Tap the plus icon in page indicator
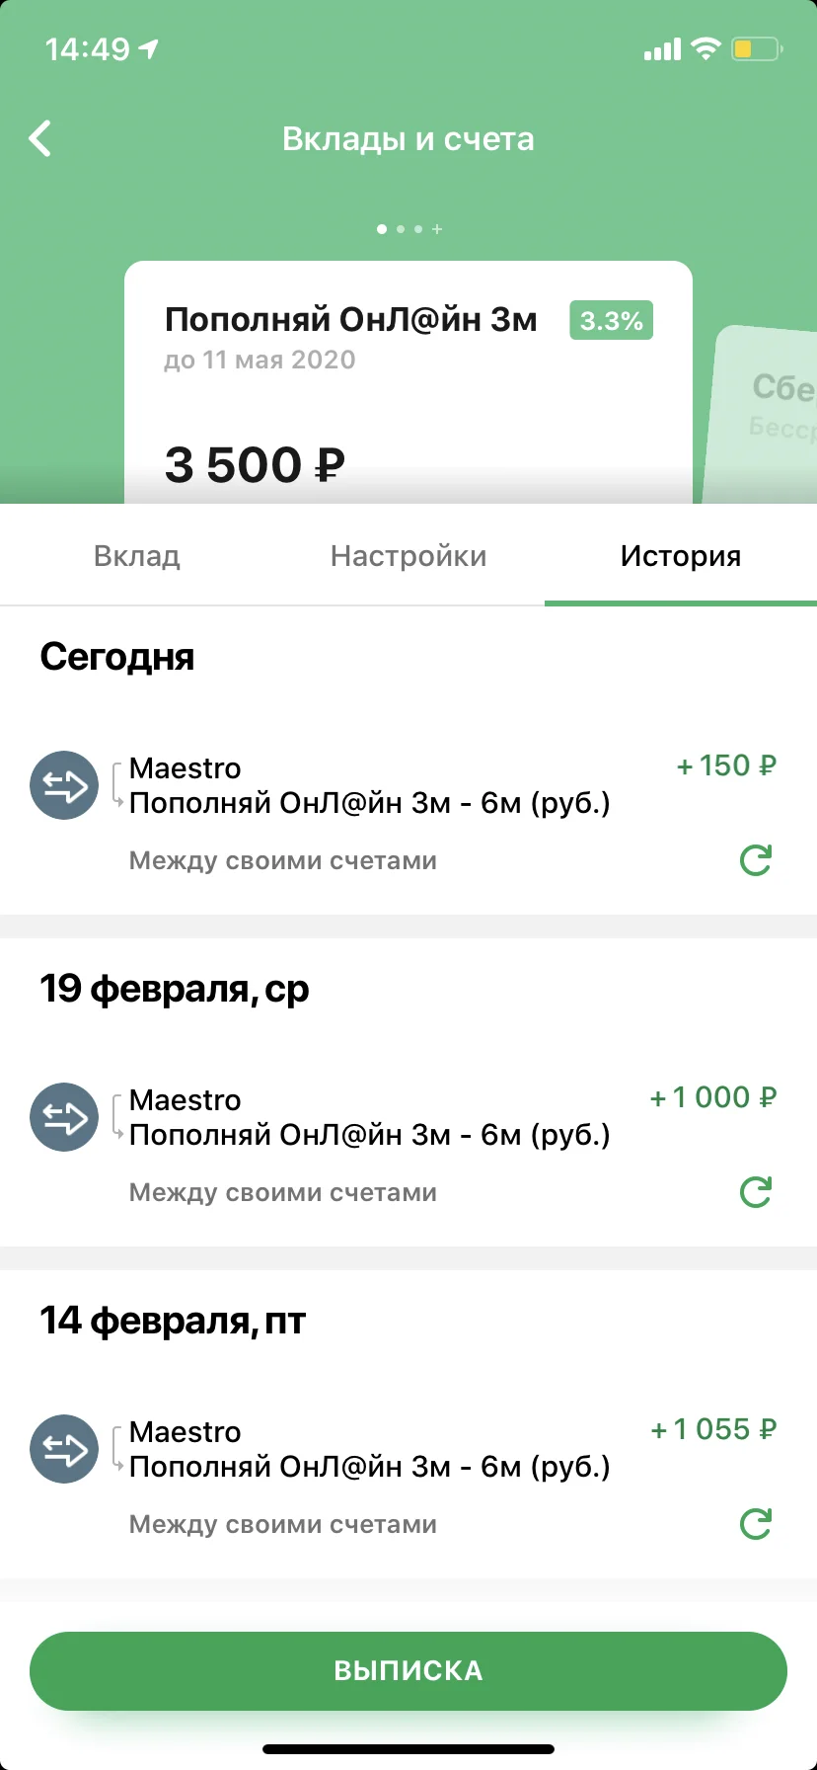 click(437, 229)
